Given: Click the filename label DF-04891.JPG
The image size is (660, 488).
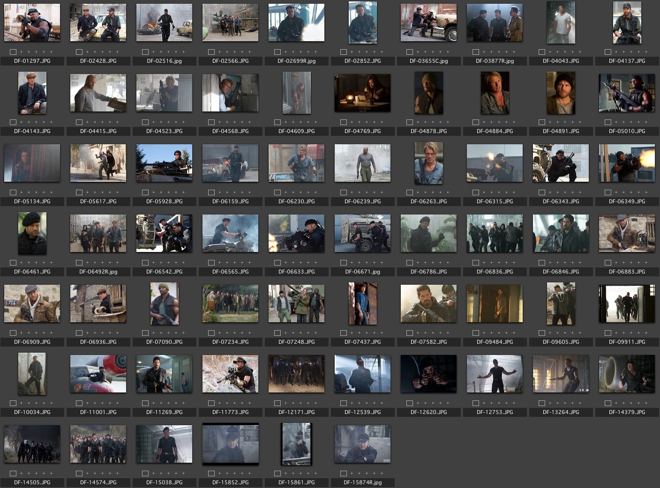Looking at the screenshot, I should coord(561,131).
